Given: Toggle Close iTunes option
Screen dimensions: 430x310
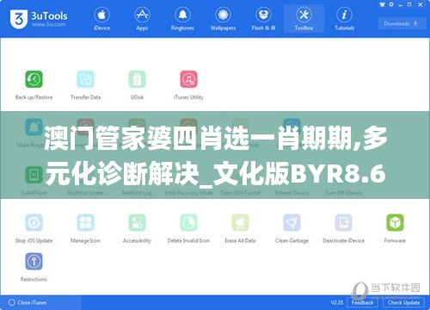Looking at the screenshot, I should click(x=28, y=302).
